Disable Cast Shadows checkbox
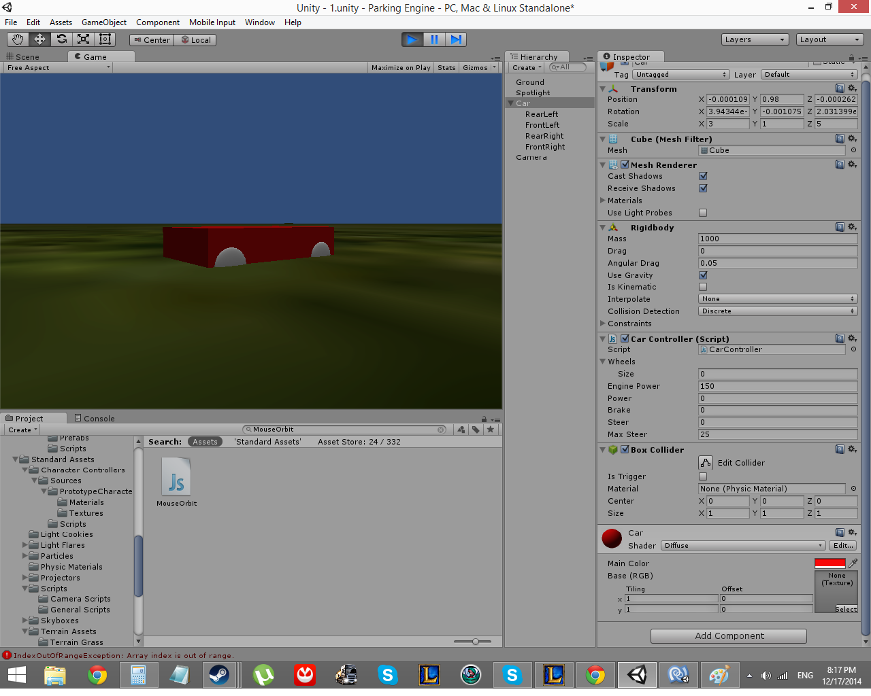Viewport: 871px width, 696px height. [703, 176]
